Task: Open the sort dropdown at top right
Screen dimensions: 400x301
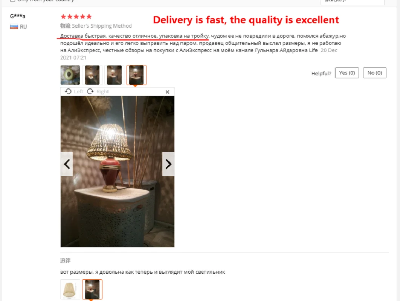Action: [x=352, y=2]
